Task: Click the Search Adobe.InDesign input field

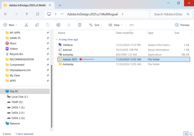Action: coord(168,14)
